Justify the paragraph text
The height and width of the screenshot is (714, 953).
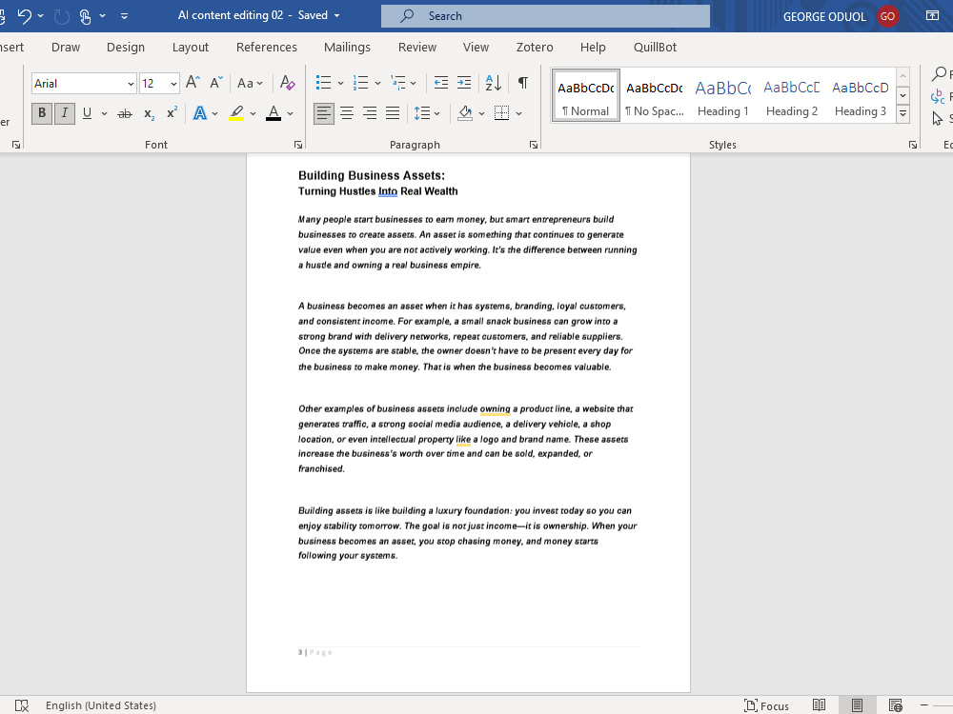pyautogui.click(x=393, y=113)
